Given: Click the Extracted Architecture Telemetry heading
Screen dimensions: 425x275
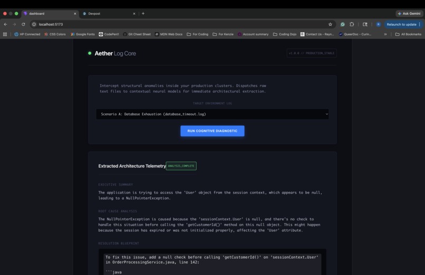Looking at the screenshot, I should coord(132,166).
